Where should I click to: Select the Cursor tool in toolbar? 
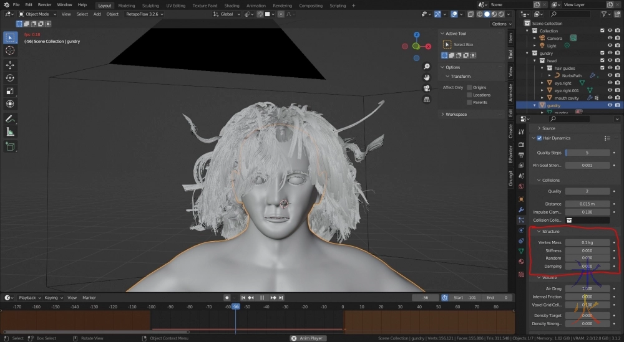pos(10,50)
